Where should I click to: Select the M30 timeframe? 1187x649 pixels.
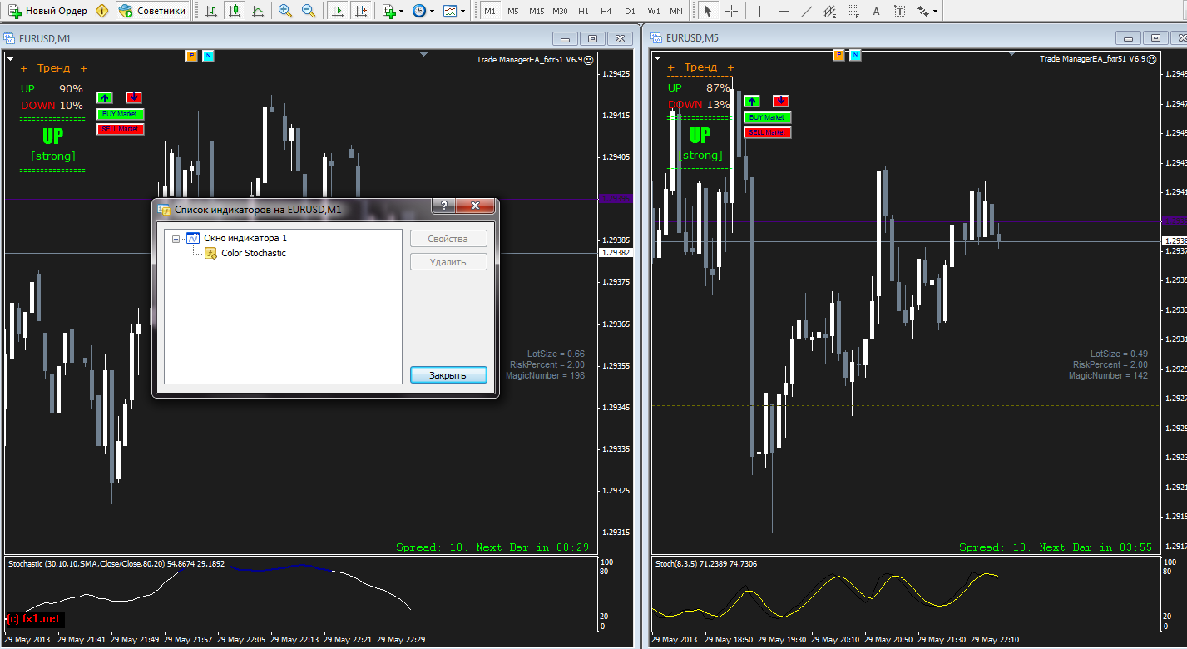[561, 11]
